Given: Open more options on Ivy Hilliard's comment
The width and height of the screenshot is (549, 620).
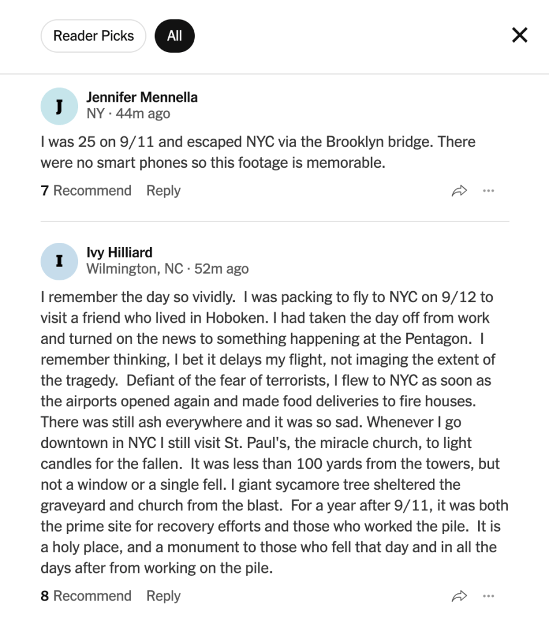Looking at the screenshot, I should [488, 596].
